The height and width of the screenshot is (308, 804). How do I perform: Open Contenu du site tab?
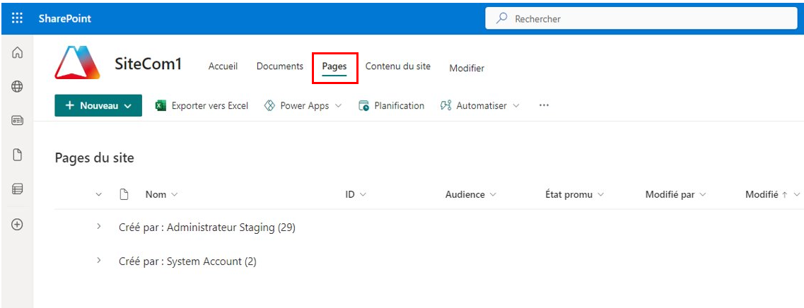pos(398,66)
